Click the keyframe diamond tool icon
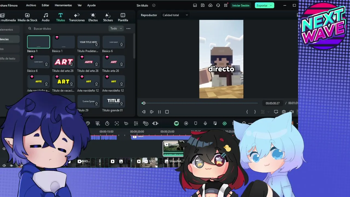 pos(126,123)
